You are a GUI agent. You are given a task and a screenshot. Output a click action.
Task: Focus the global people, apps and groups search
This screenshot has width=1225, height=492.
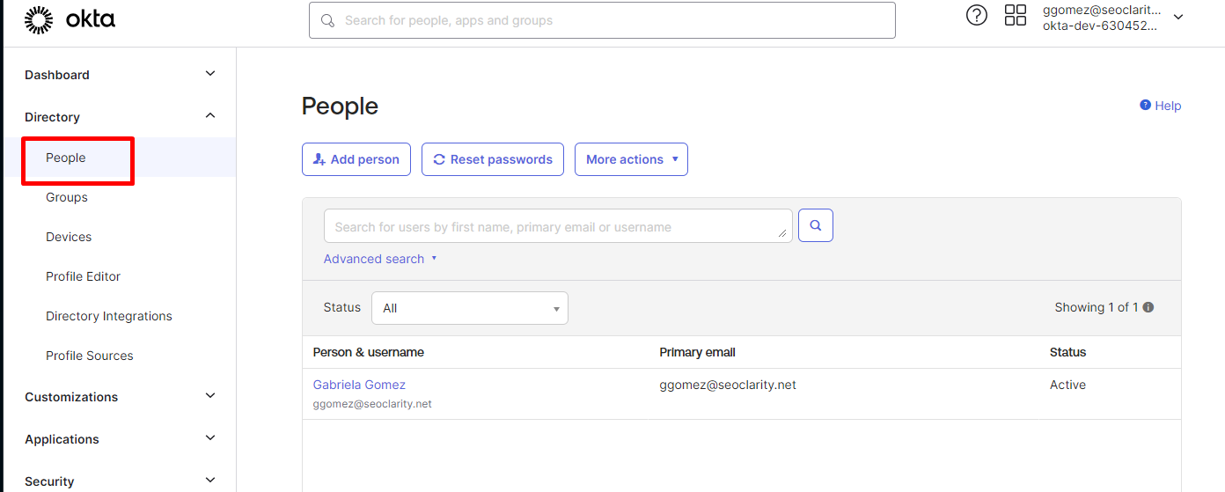(x=602, y=20)
